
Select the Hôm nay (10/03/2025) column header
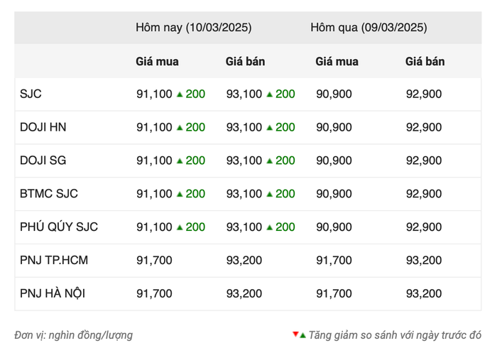point(193,28)
